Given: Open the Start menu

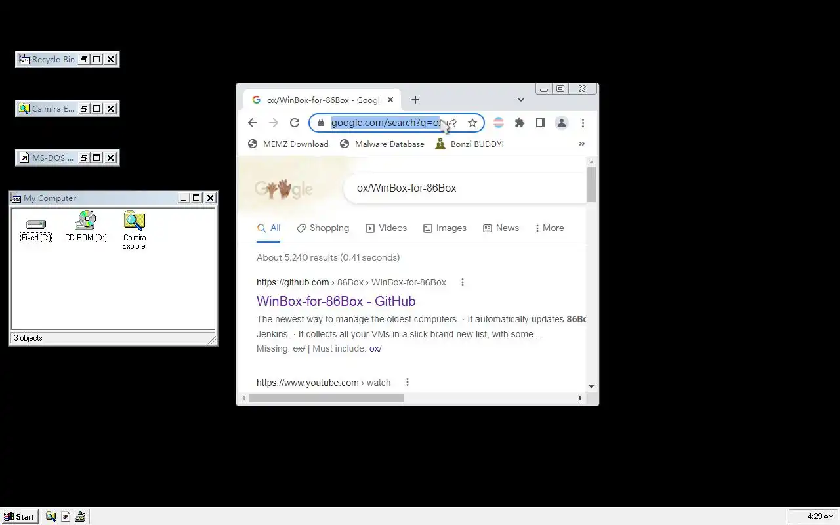Looking at the screenshot, I should tap(19, 516).
